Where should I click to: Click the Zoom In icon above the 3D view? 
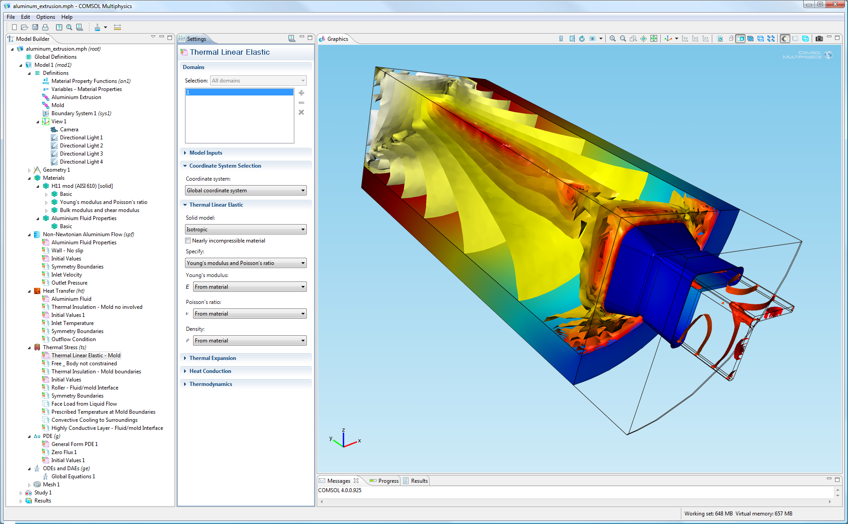point(613,39)
